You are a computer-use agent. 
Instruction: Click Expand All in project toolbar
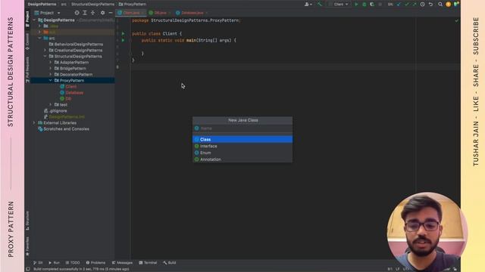point(85,13)
